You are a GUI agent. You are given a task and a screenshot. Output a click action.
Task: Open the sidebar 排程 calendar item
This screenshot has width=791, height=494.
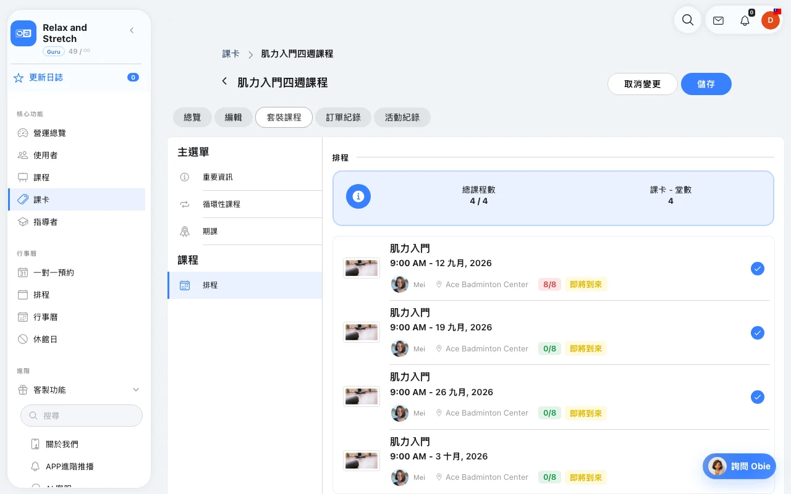[77, 295]
